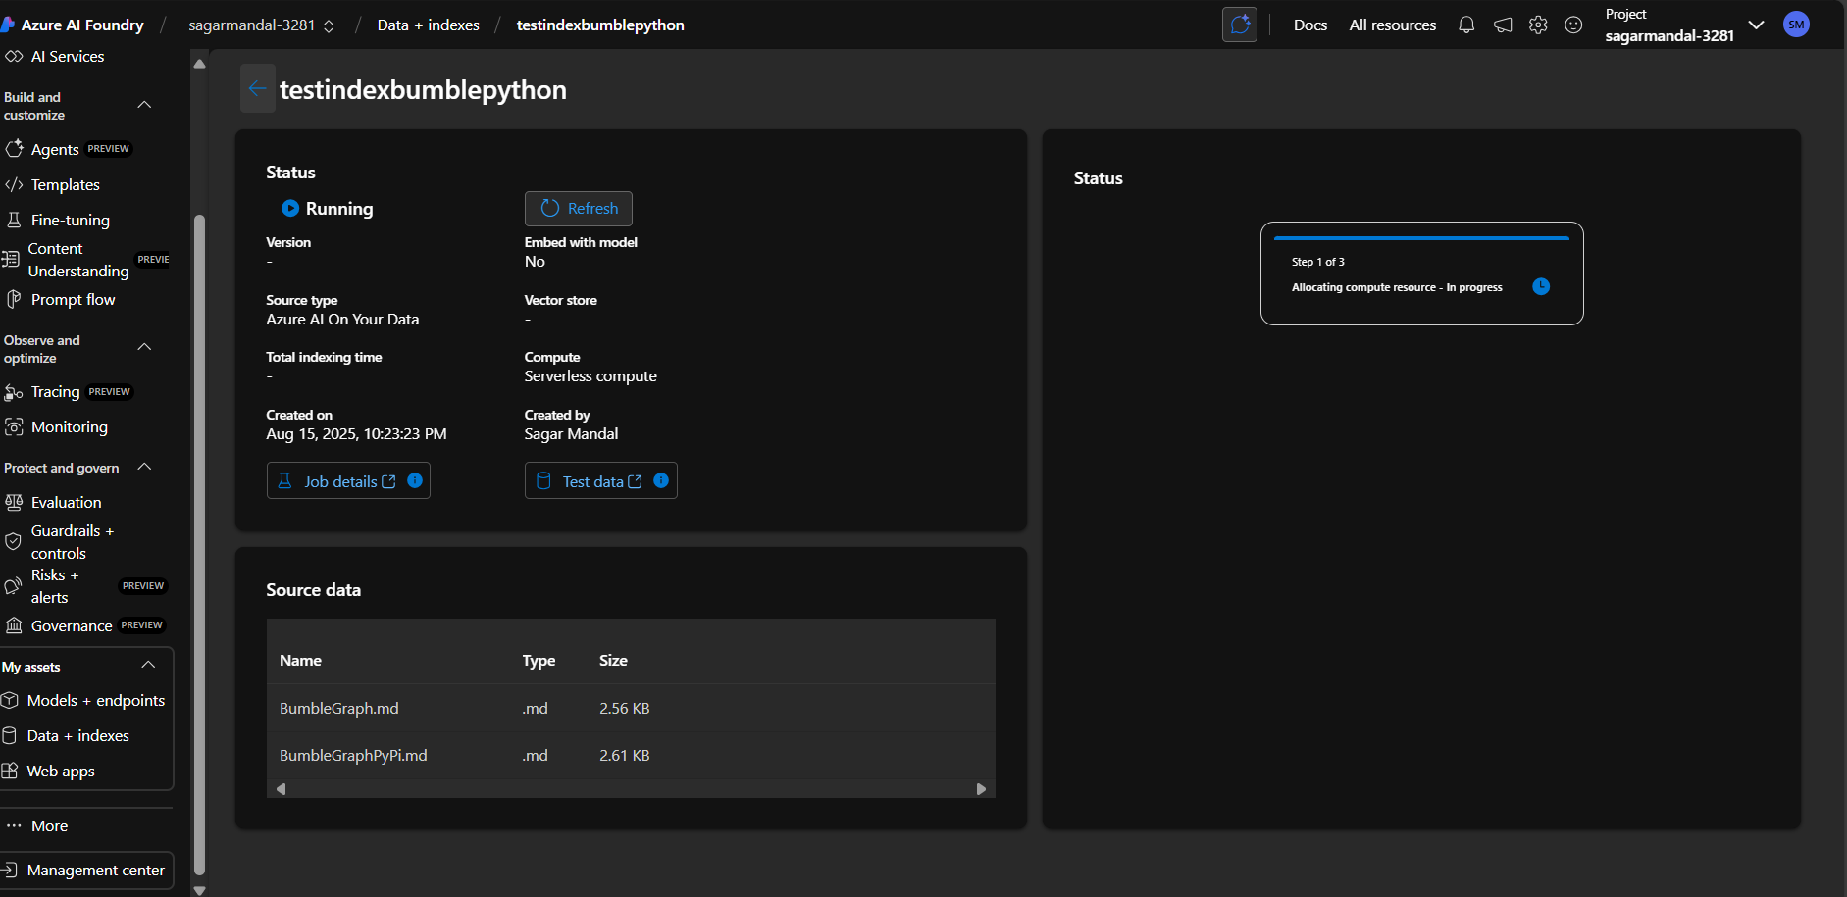The height and width of the screenshot is (897, 1847).
Task: Click the Templates code icon
Action: point(14,184)
